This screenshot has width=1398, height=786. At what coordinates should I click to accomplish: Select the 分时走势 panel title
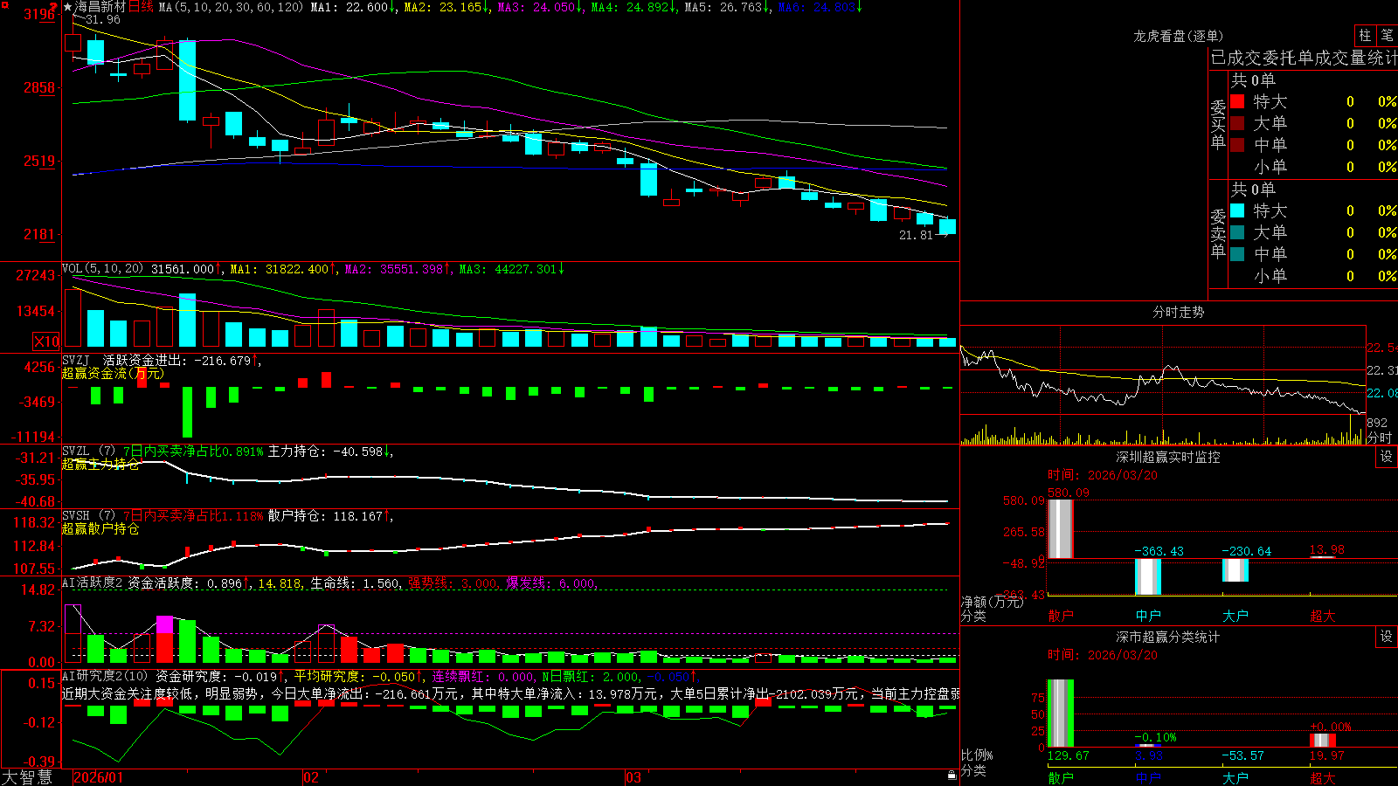click(x=1178, y=312)
